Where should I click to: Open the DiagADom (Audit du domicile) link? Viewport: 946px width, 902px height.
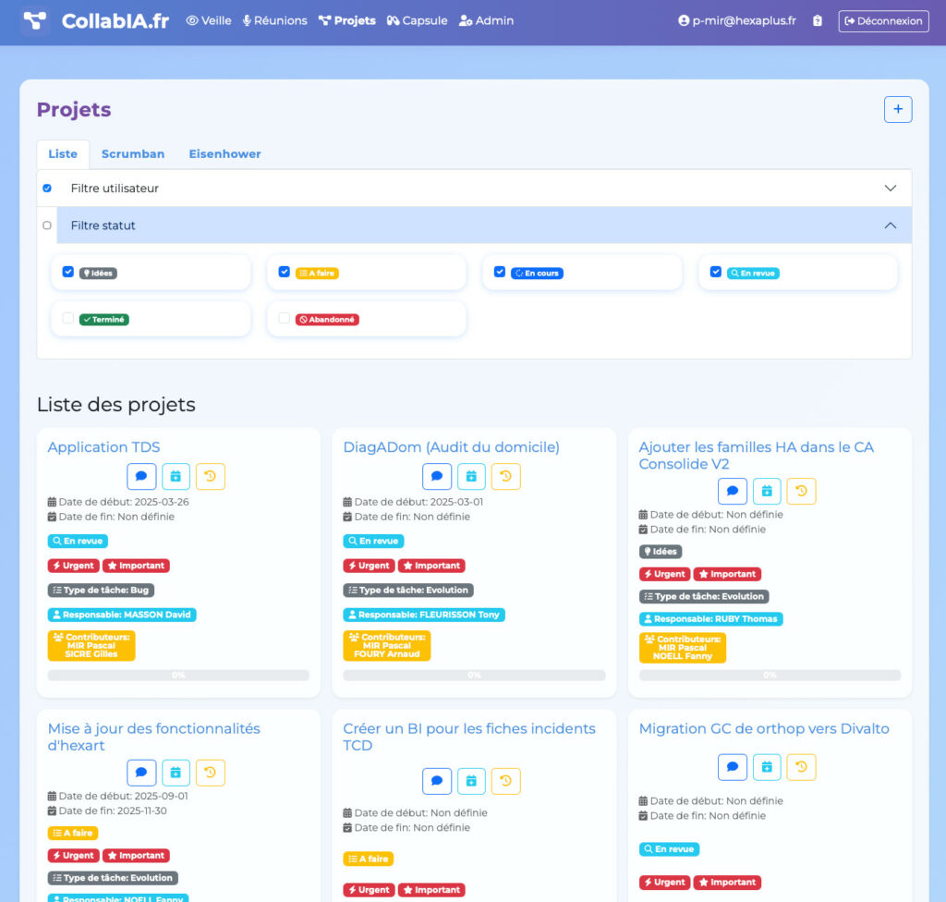point(451,447)
